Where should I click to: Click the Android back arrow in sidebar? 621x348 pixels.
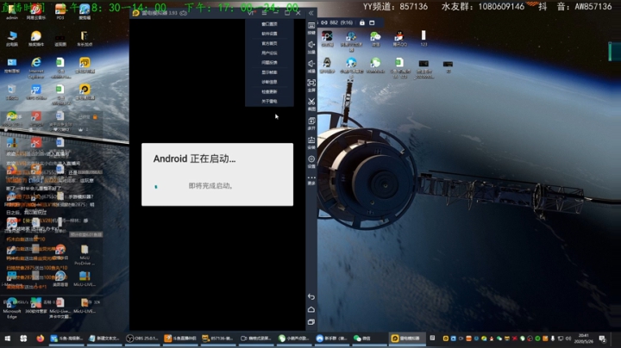point(311,296)
